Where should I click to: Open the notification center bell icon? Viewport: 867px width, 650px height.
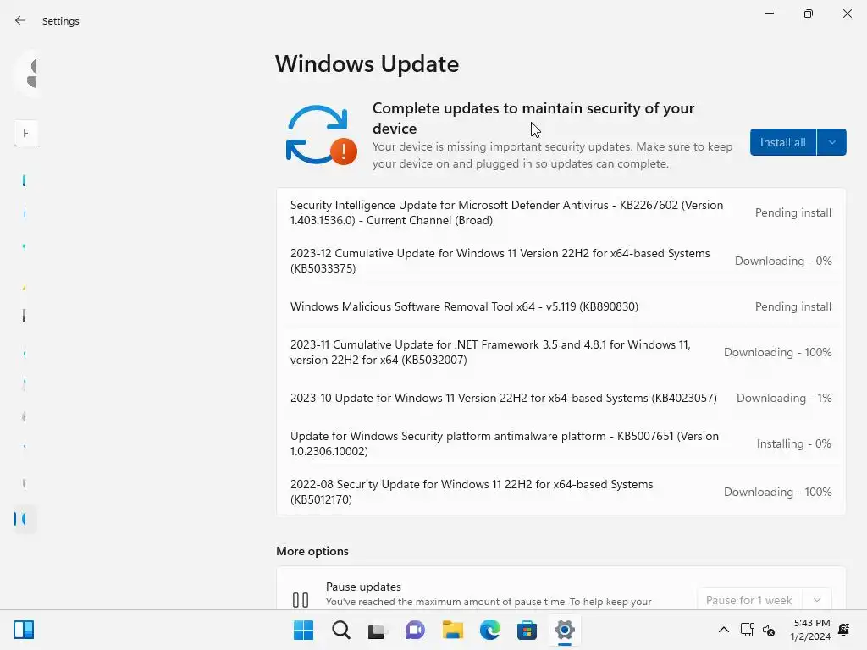tap(844, 630)
